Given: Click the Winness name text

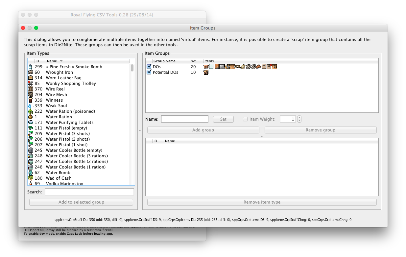Looking at the screenshot, I should (x=54, y=100).
